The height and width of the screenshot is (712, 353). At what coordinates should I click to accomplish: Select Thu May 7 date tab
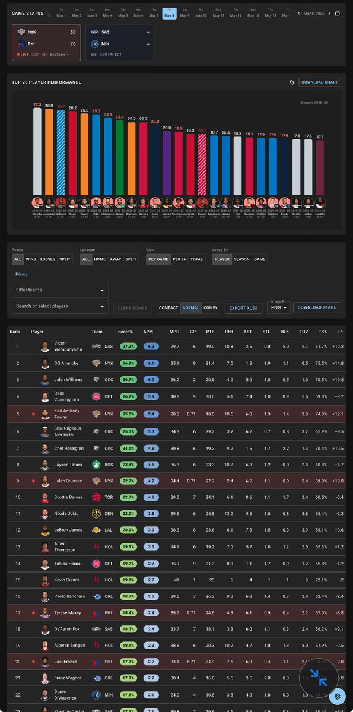coord(154,14)
